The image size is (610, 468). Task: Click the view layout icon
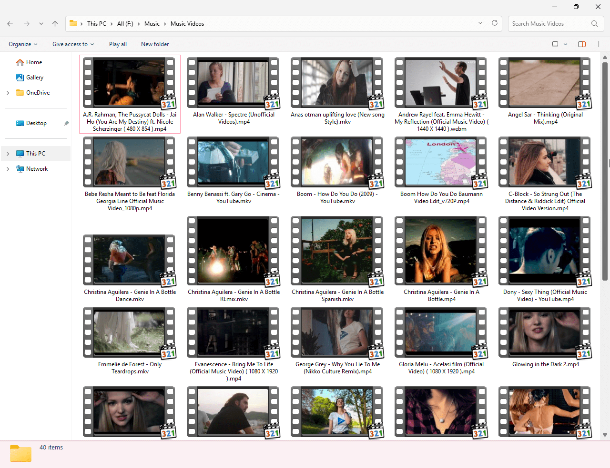click(x=555, y=44)
